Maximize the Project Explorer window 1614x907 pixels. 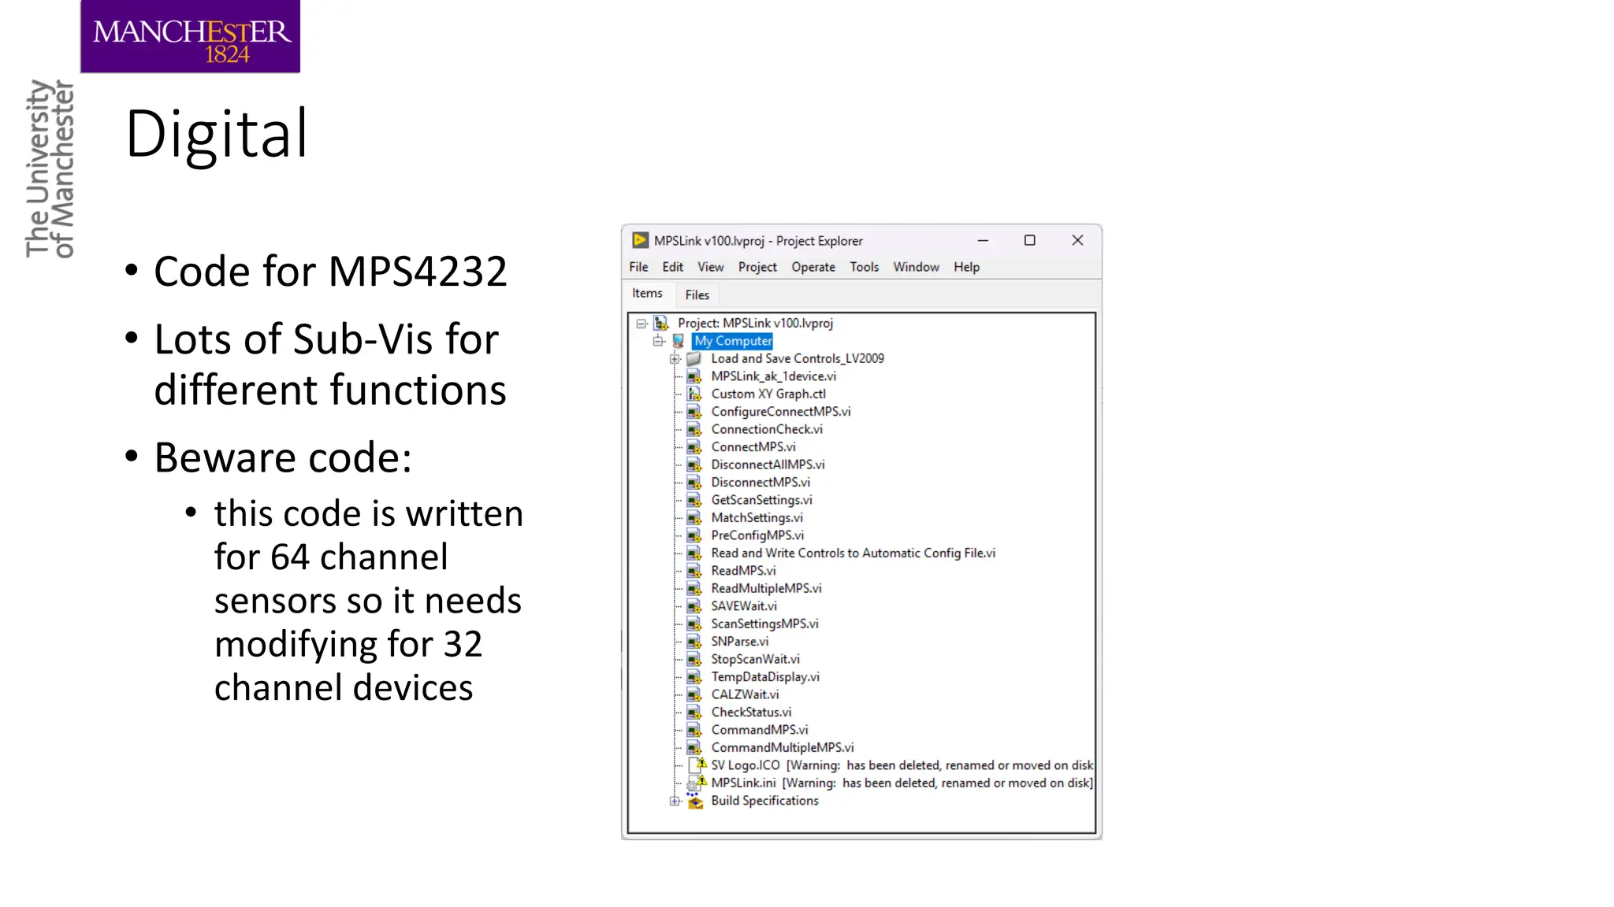pos(1029,240)
